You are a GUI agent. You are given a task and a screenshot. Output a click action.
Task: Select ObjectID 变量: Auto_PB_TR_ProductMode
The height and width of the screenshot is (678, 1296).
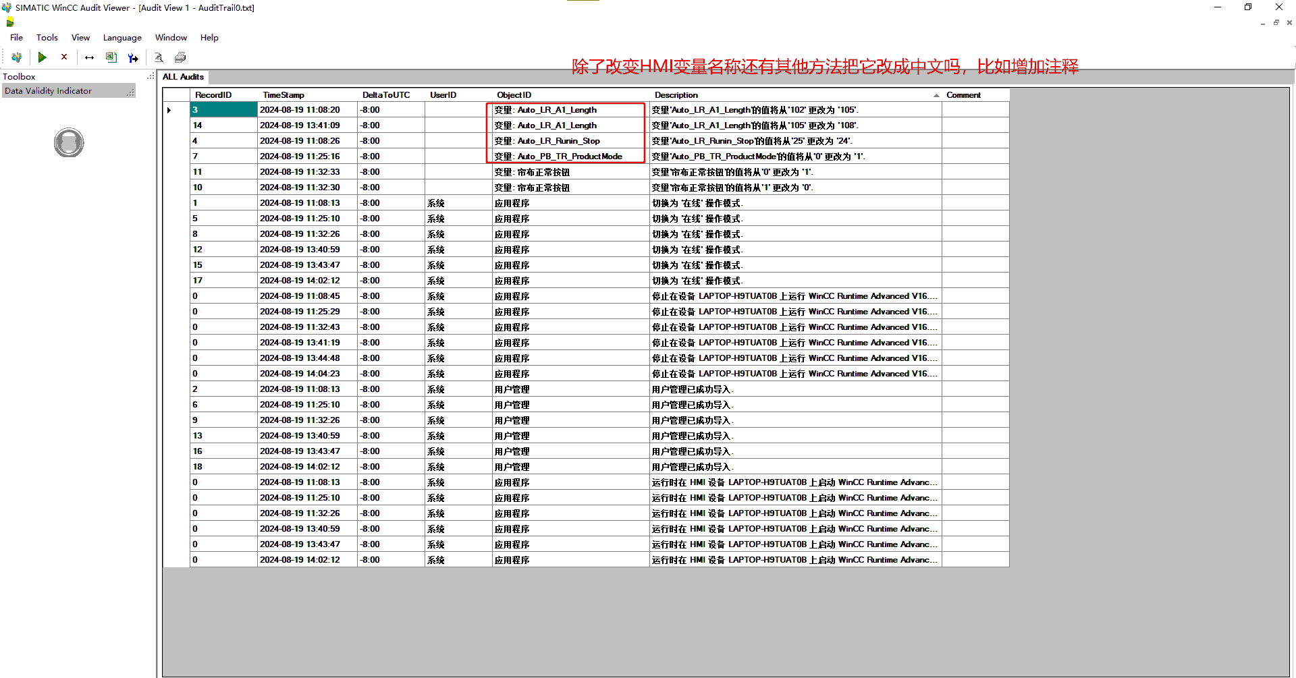570,157
